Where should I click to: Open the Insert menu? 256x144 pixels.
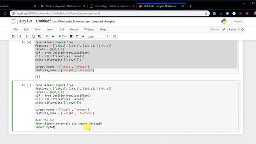pyautogui.click(x=50, y=30)
